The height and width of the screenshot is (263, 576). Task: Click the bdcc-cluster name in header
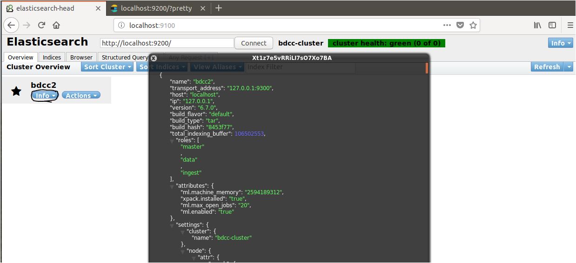(301, 43)
